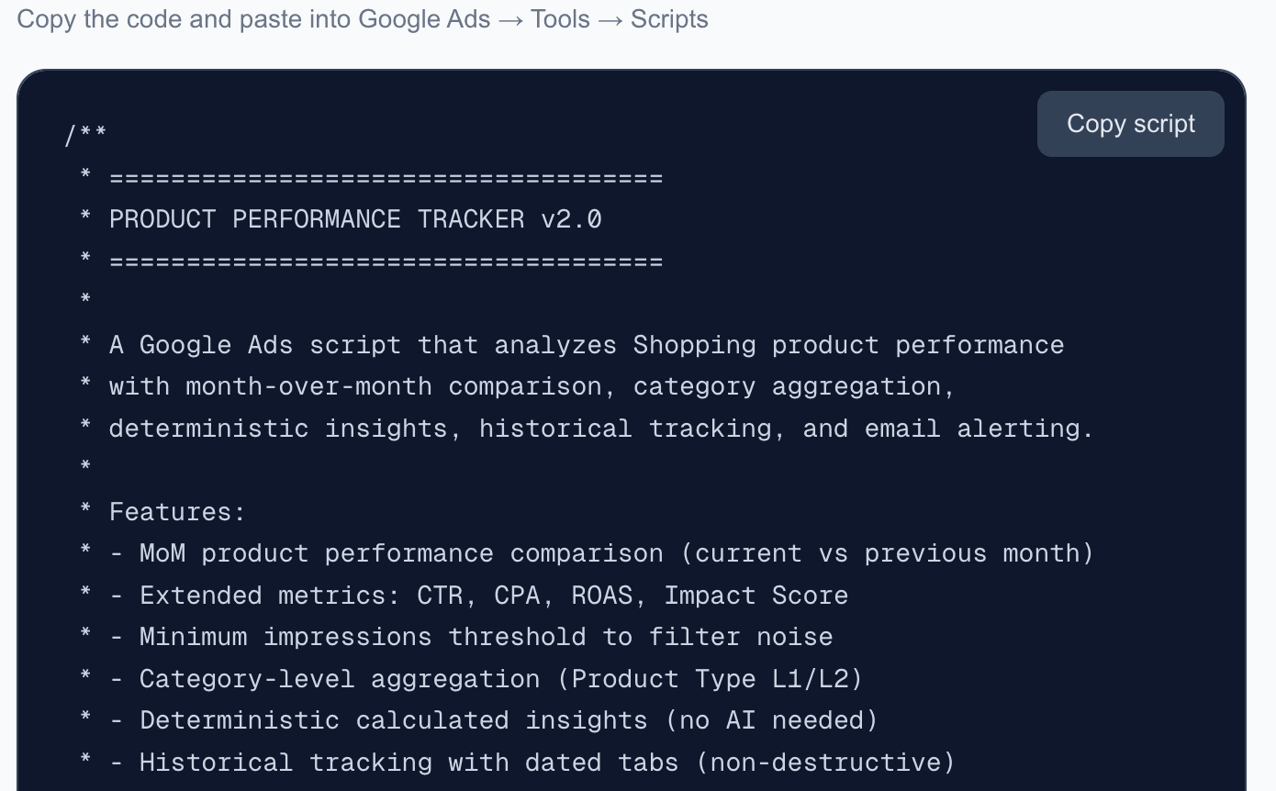This screenshot has width=1276, height=791.
Task: Select the Features: line in the code
Action: coord(176,511)
